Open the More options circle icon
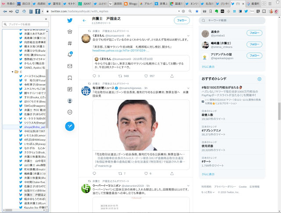281x213 pixels. tap(70, 112)
